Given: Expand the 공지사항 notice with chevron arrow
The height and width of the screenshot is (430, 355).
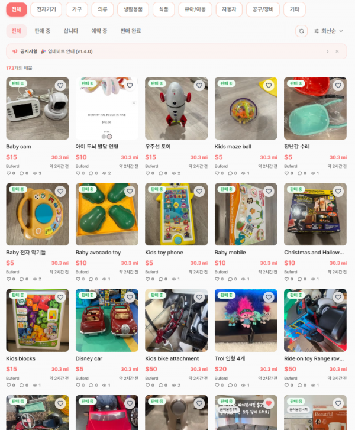Looking at the screenshot, I should point(328,51).
